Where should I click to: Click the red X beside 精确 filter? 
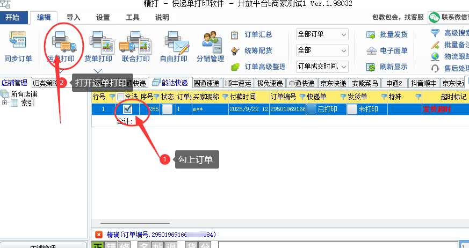pos(99,235)
